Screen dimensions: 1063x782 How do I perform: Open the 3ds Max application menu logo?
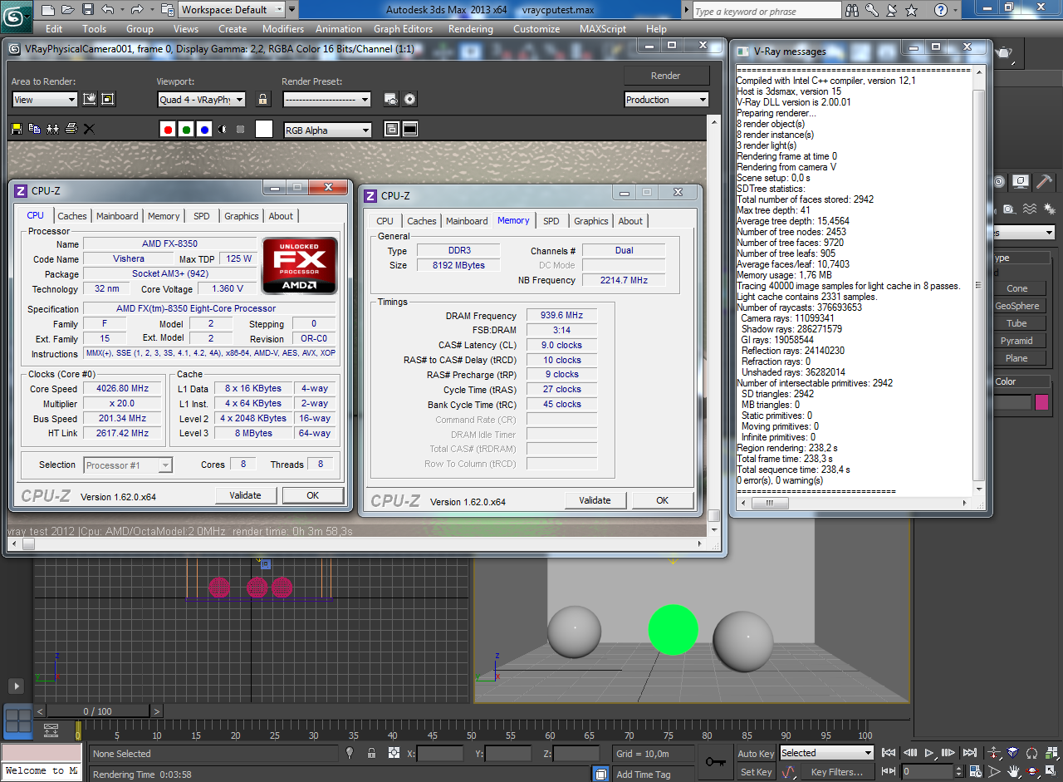coord(16,16)
